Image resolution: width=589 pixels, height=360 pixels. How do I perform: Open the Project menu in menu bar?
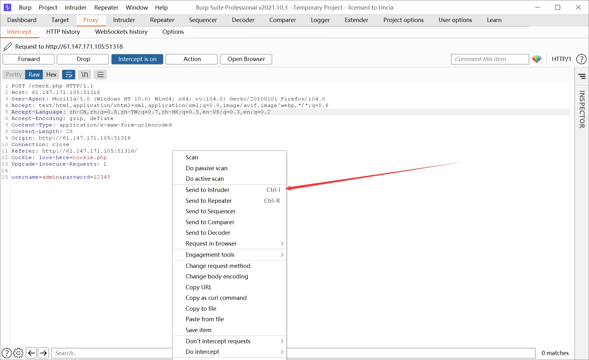48,7
